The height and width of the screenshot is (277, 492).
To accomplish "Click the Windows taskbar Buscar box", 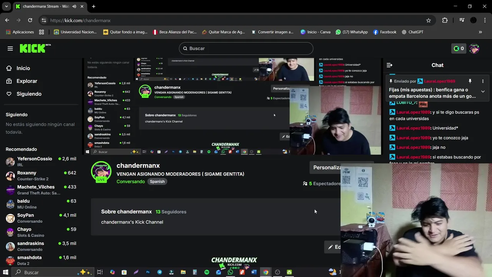I will (x=53, y=272).
